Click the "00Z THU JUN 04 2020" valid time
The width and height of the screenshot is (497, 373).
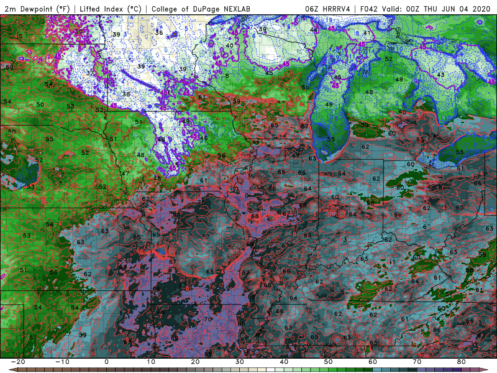click(448, 9)
